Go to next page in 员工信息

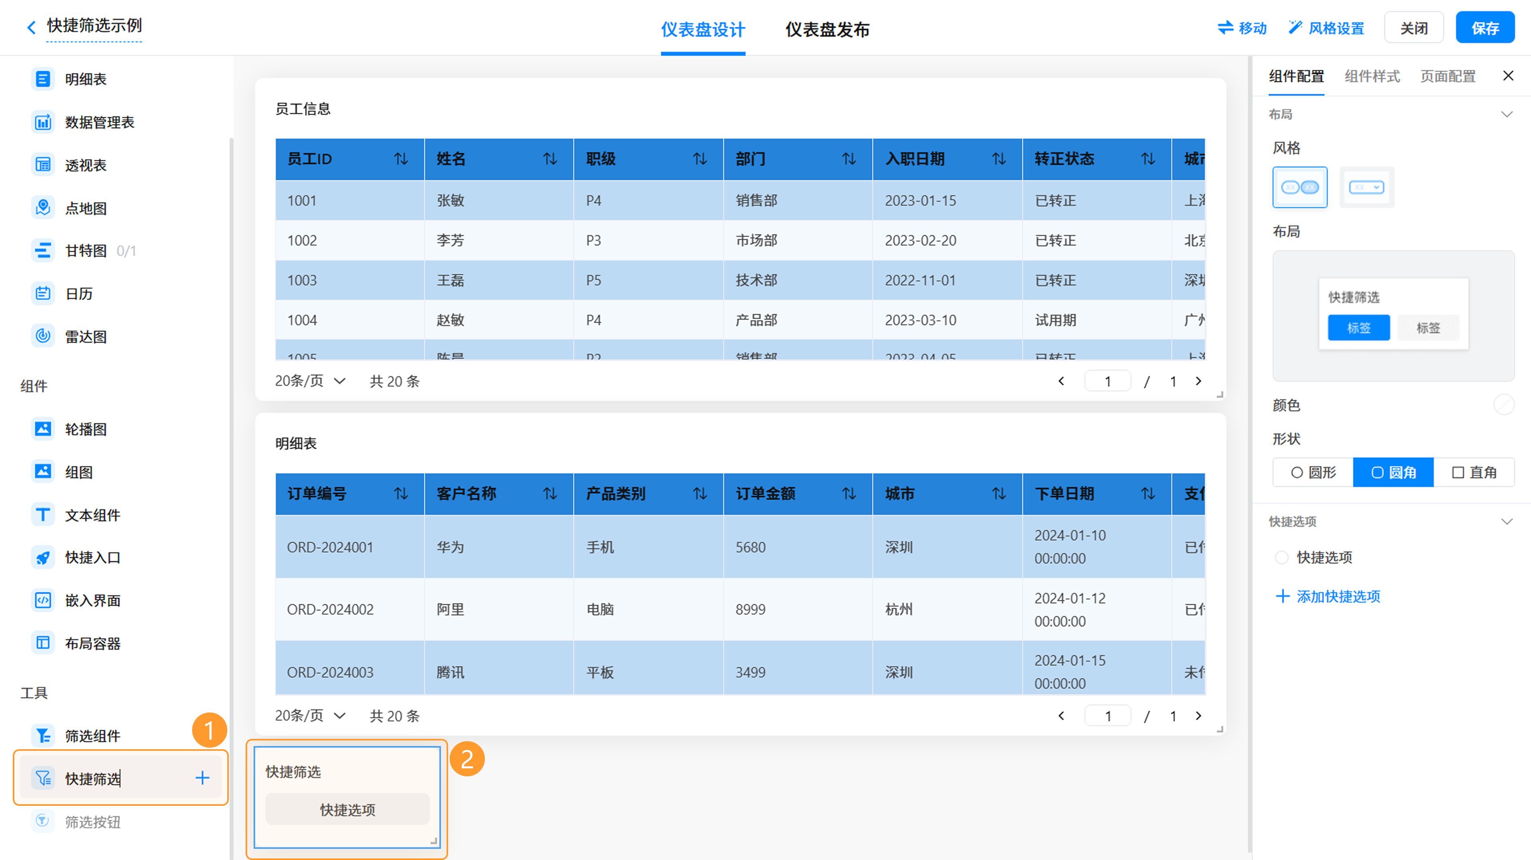coord(1198,381)
